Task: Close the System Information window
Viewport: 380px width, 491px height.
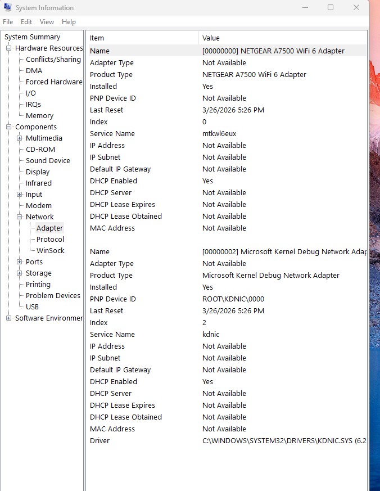Action: 356,7
